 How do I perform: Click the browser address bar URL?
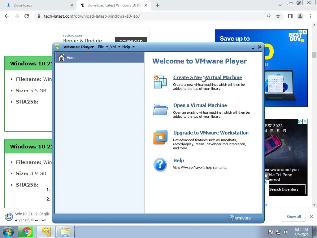coord(92,16)
